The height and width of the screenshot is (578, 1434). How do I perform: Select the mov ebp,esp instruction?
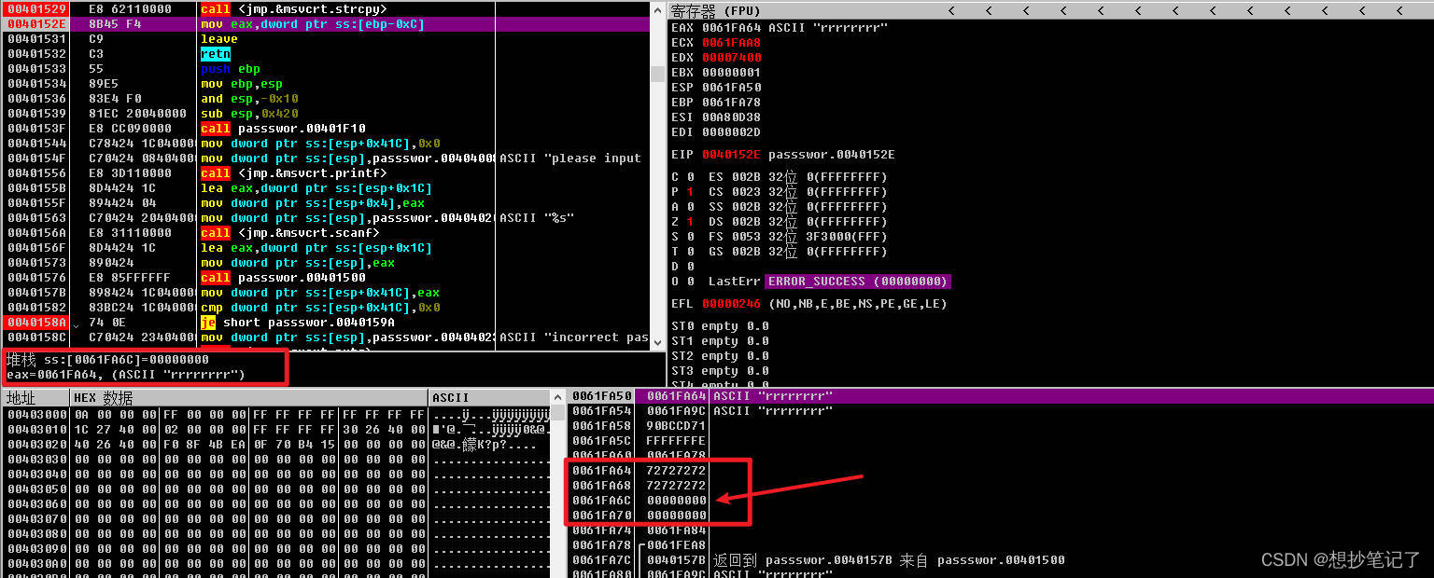point(326,84)
